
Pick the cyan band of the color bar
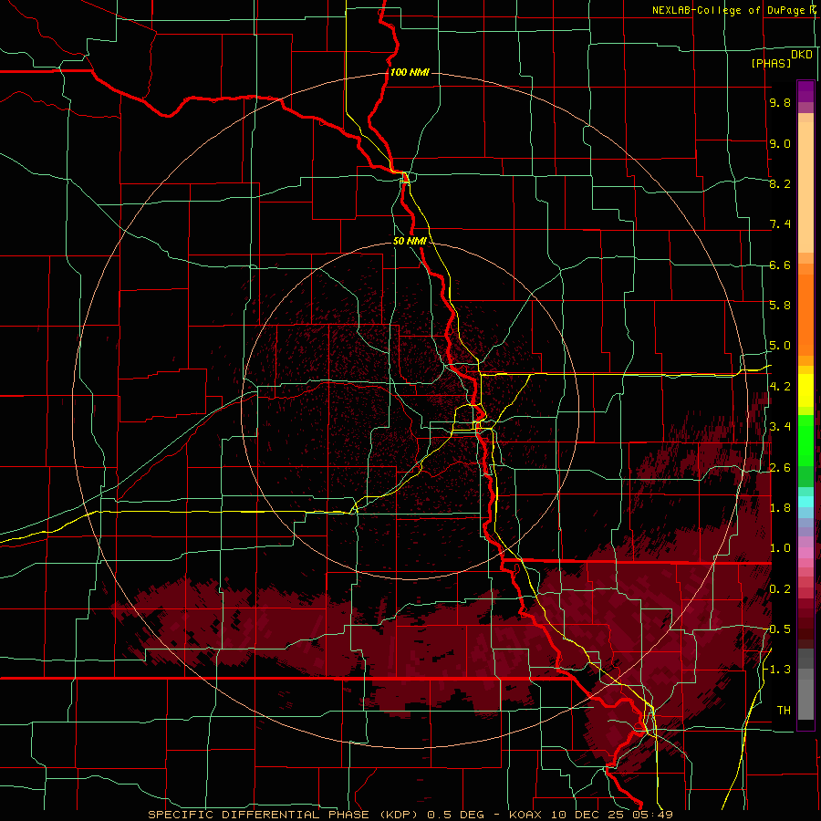click(x=805, y=501)
